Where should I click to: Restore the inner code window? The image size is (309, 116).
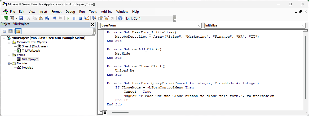[301, 12]
